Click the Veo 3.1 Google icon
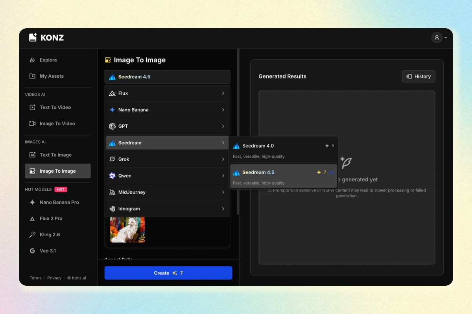Viewport: 472px width, 314px height. click(x=33, y=250)
